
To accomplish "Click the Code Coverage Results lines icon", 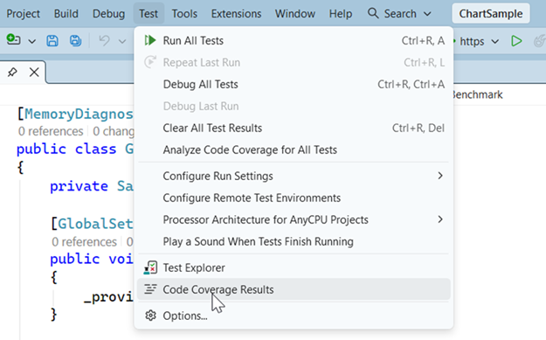I will click(x=150, y=289).
